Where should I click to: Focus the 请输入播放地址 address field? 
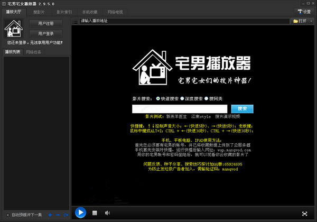pos(184,21)
